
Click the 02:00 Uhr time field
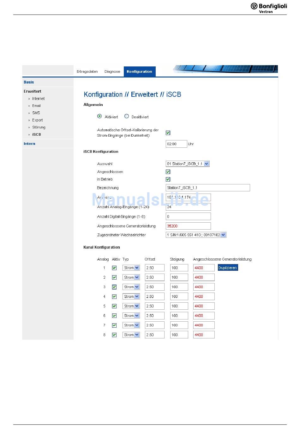[x=176, y=144]
